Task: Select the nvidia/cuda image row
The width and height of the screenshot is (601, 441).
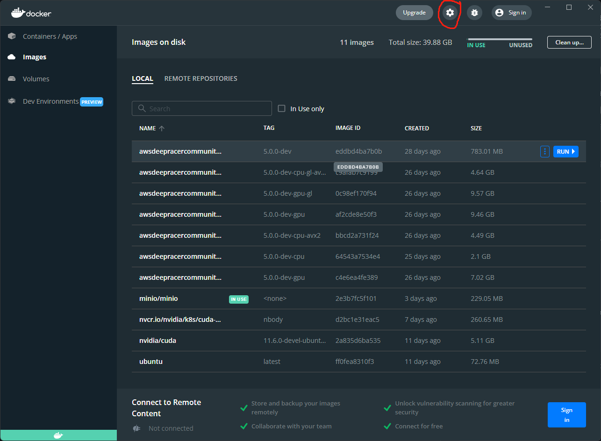Action: point(359,341)
